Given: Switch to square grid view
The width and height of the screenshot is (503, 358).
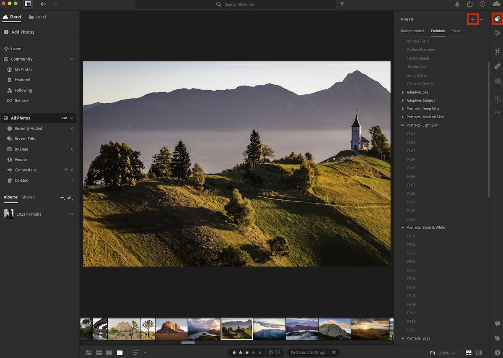Looking at the screenshot, I should pyautogui.click(x=99, y=353).
